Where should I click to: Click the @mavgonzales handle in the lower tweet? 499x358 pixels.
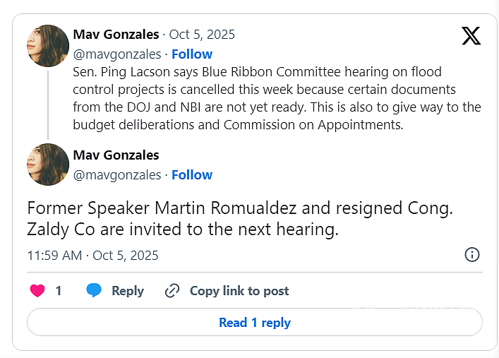(x=116, y=175)
